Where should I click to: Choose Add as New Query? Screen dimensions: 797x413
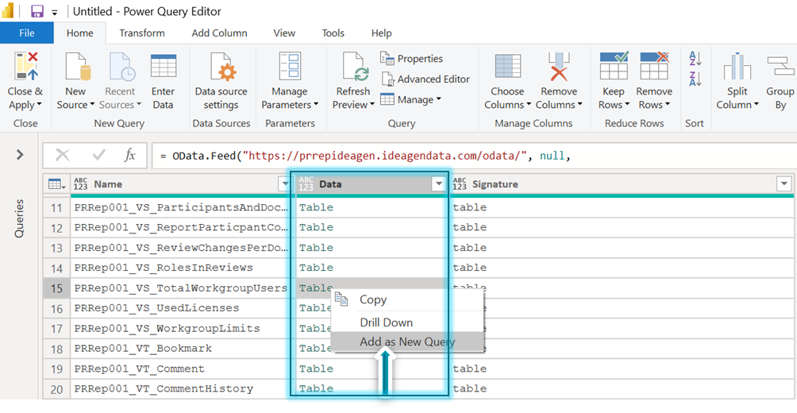click(x=406, y=342)
